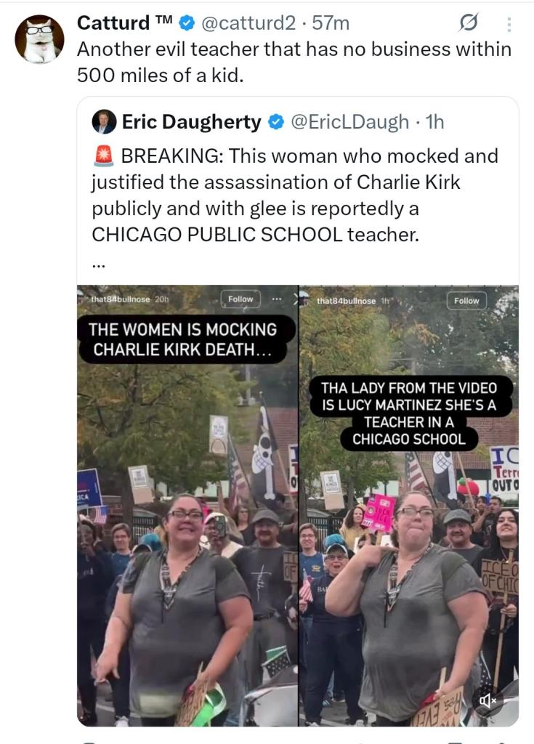
Task: Open the tweet's three-dot more menu
Action: point(509,24)
